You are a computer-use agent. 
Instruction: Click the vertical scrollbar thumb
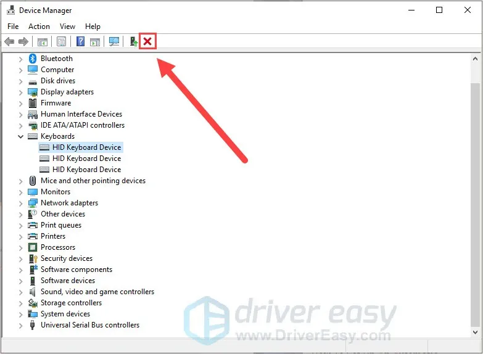pos(475,204)
